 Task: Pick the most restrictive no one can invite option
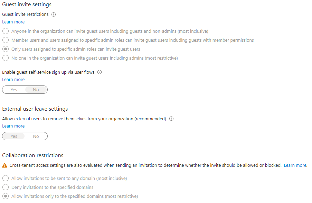5,58
